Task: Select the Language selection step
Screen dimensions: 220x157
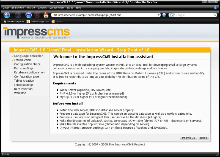Action: coord(29,56)
